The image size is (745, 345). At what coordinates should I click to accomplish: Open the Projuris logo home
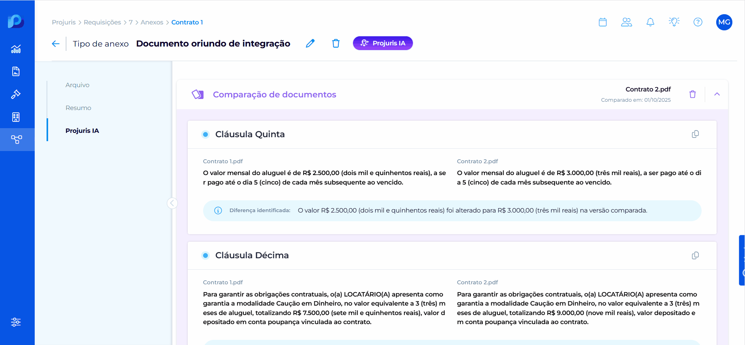(x=16, y=21)
